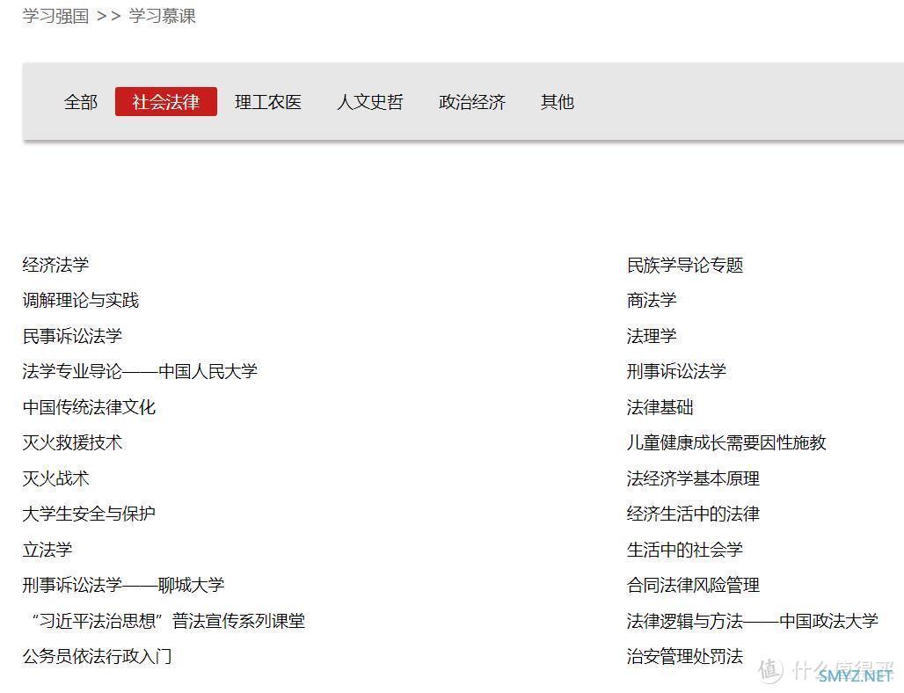Click 公务员依法行政入门 link
Viewport: 904px width, 693px height.
97,656
